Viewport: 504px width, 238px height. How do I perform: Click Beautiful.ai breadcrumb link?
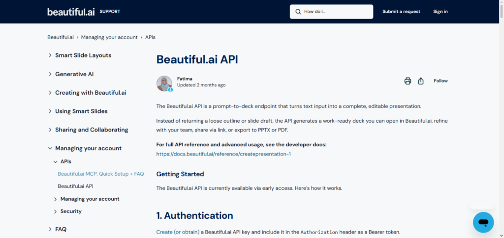61,37
